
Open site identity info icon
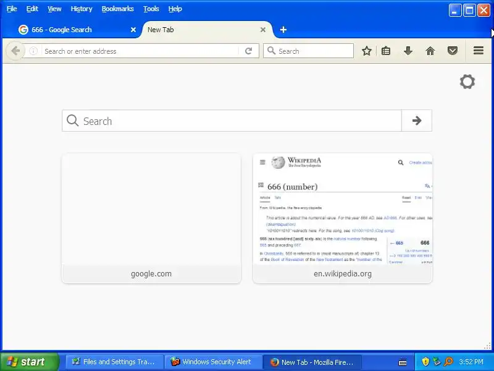coord(33,51)
